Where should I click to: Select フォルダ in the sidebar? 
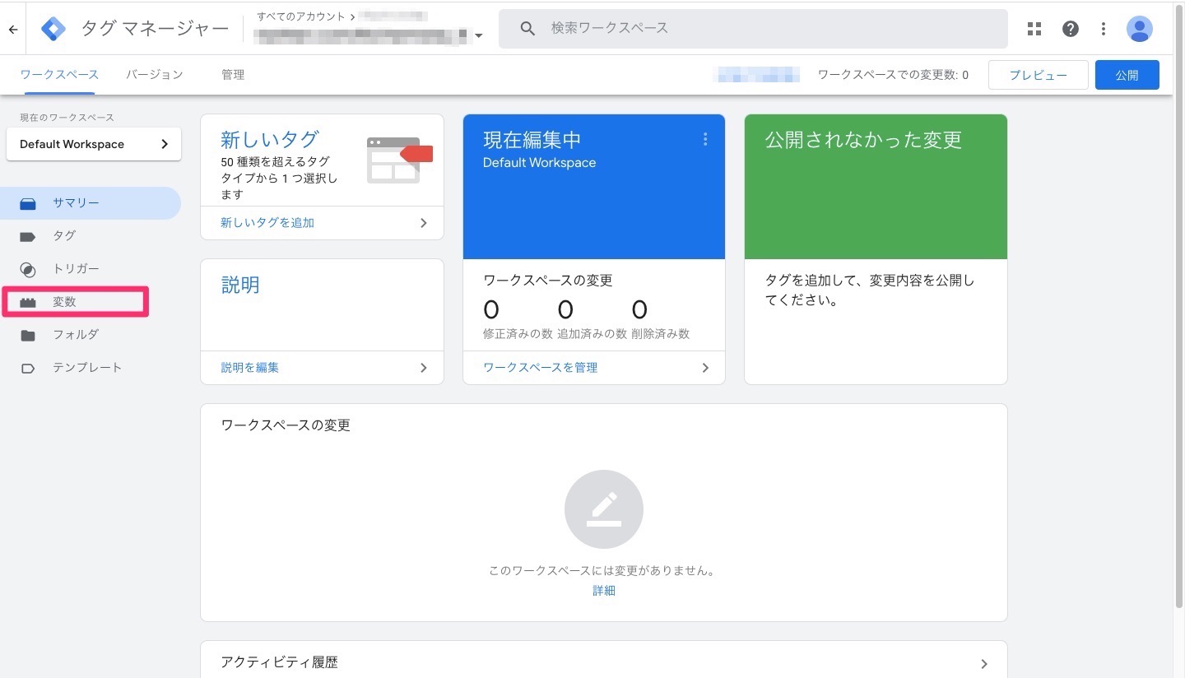91,335
